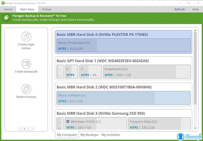Viewport: 203px width, 141px height.
Task: Select the small unnamed partition on Hard Disk 3
Action: point(60,123)
